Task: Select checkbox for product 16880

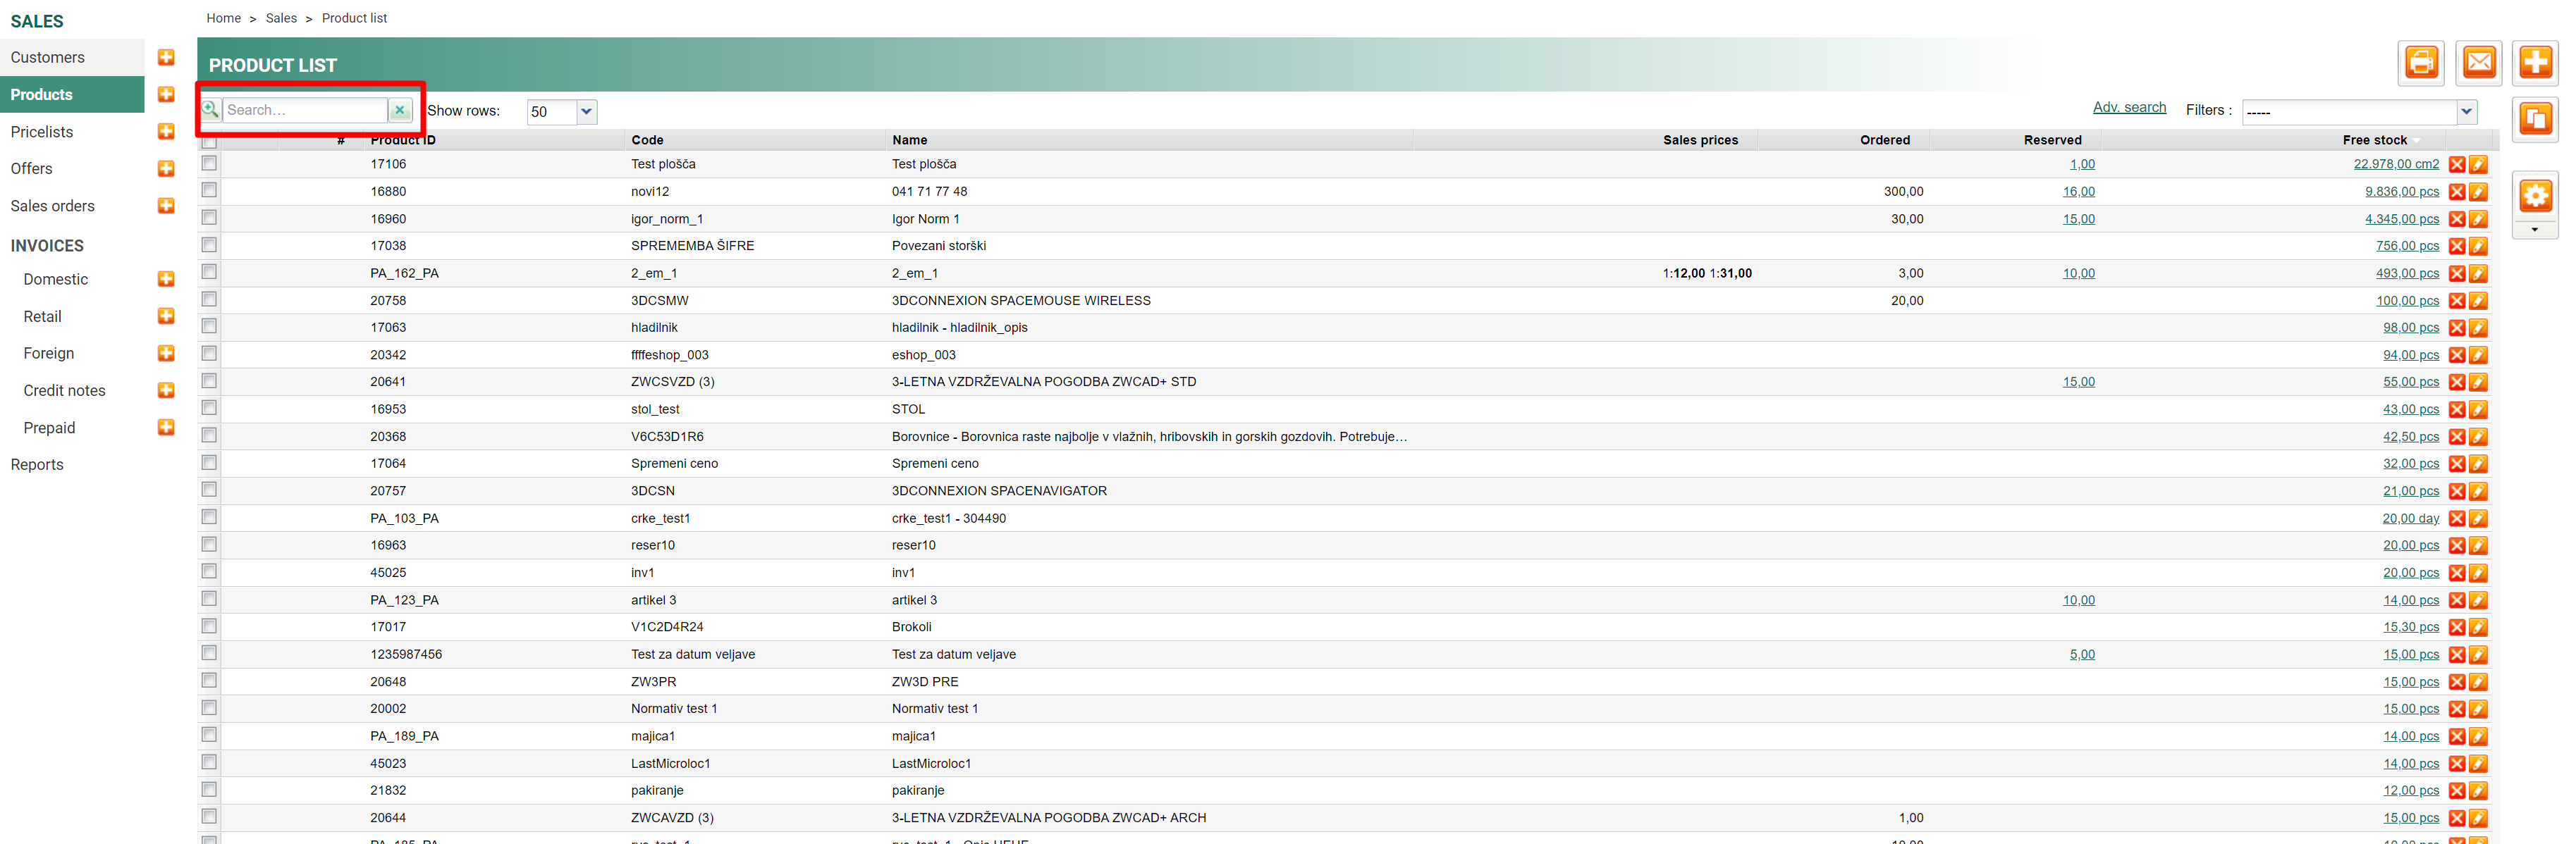Action: click(x=209, y=190)
